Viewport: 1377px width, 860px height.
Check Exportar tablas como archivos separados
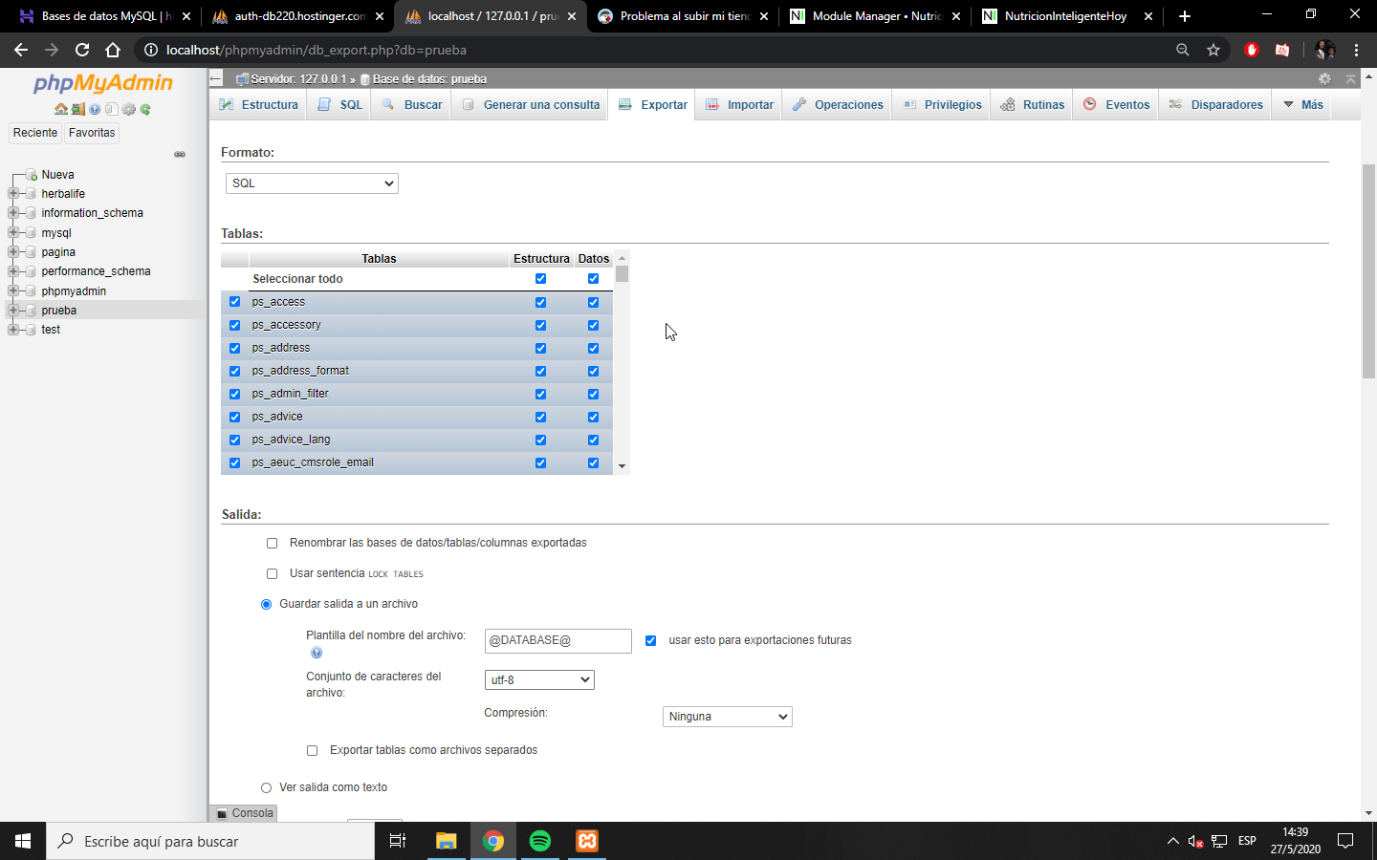pos(313,751)
